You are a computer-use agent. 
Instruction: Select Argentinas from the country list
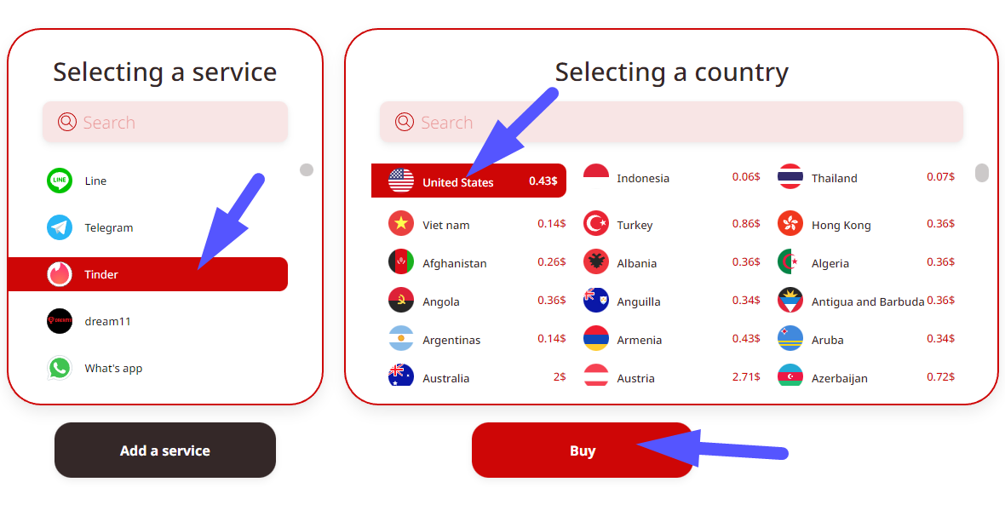click(x=451, y=340)
